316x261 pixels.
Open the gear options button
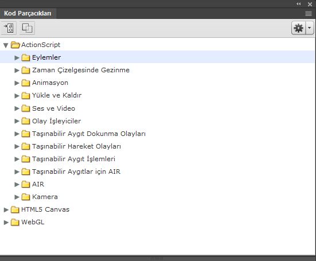pyautogui.click(x=298, y=28)
